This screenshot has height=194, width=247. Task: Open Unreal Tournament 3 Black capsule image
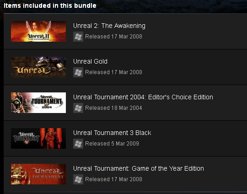(38, 138)
